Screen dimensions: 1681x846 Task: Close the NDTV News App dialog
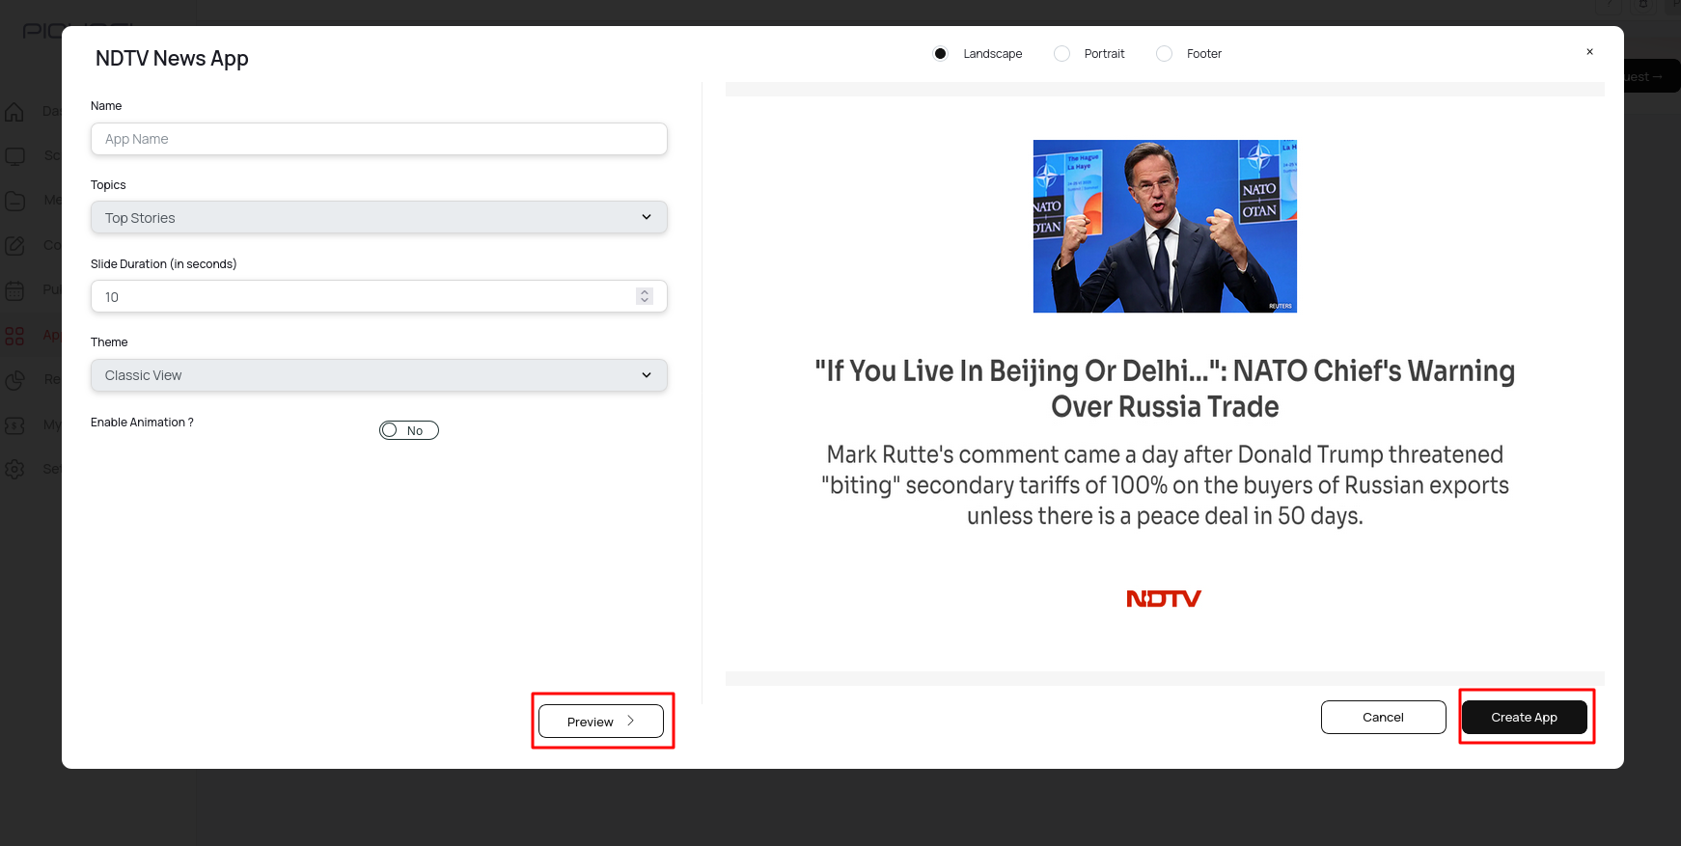(x=1589, y=52)
